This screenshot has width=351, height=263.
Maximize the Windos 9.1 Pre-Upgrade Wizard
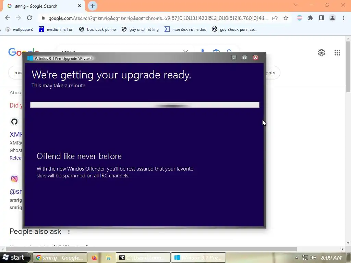[244, 58]
